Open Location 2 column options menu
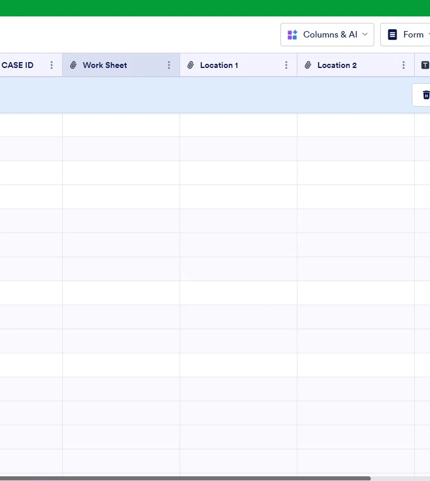 coord(404,65)
